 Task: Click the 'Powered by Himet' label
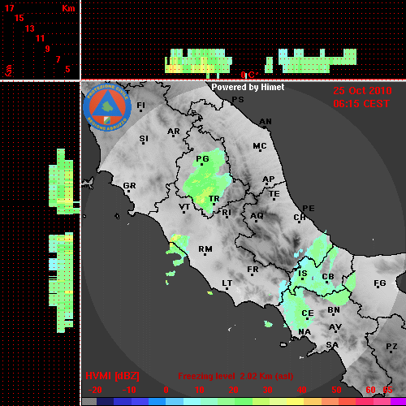click(x=248, y=87)
